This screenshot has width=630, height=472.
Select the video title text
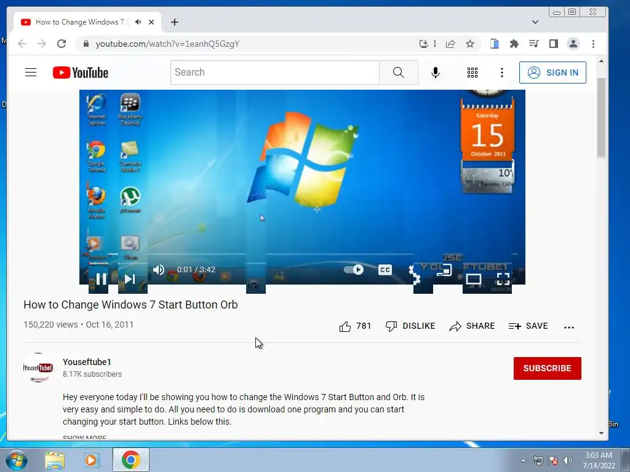[130, 305]
